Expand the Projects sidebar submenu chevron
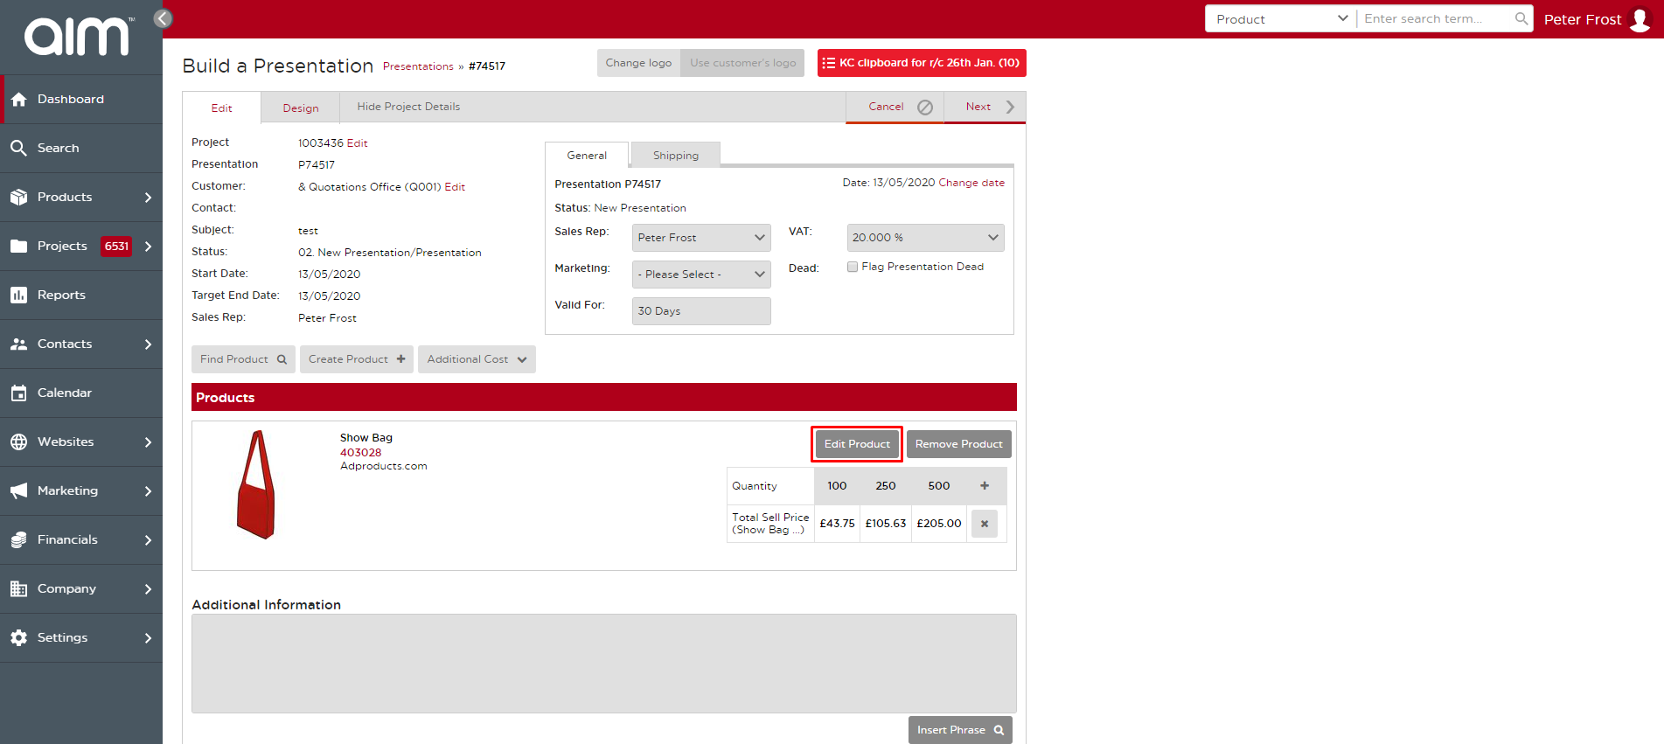Image resolution: width=1664 pixels, height=744 pixels. [x=148, y=247]
